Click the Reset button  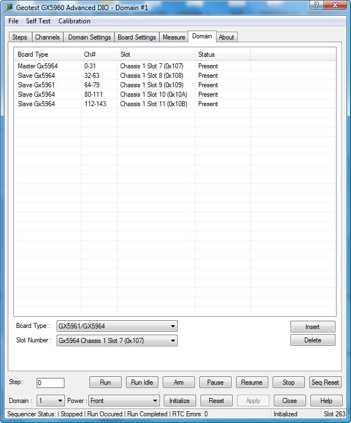217,401
